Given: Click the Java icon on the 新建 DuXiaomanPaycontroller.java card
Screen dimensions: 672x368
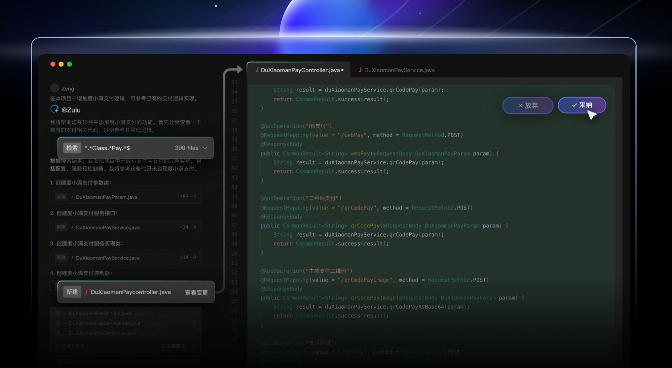Looking at the screenshot, I should click(86, 292).
